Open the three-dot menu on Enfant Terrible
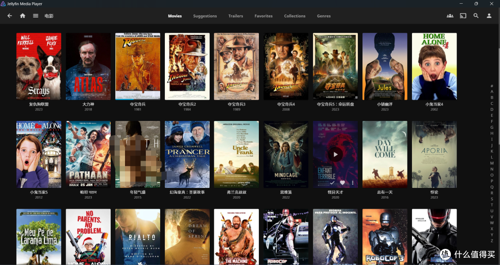This screenshot has width=500, height=265. (x=353, y=183)
